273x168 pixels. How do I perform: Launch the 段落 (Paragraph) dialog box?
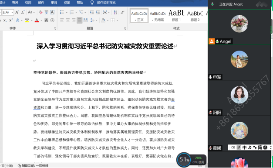pyautogui.click(x=125, y=28)
